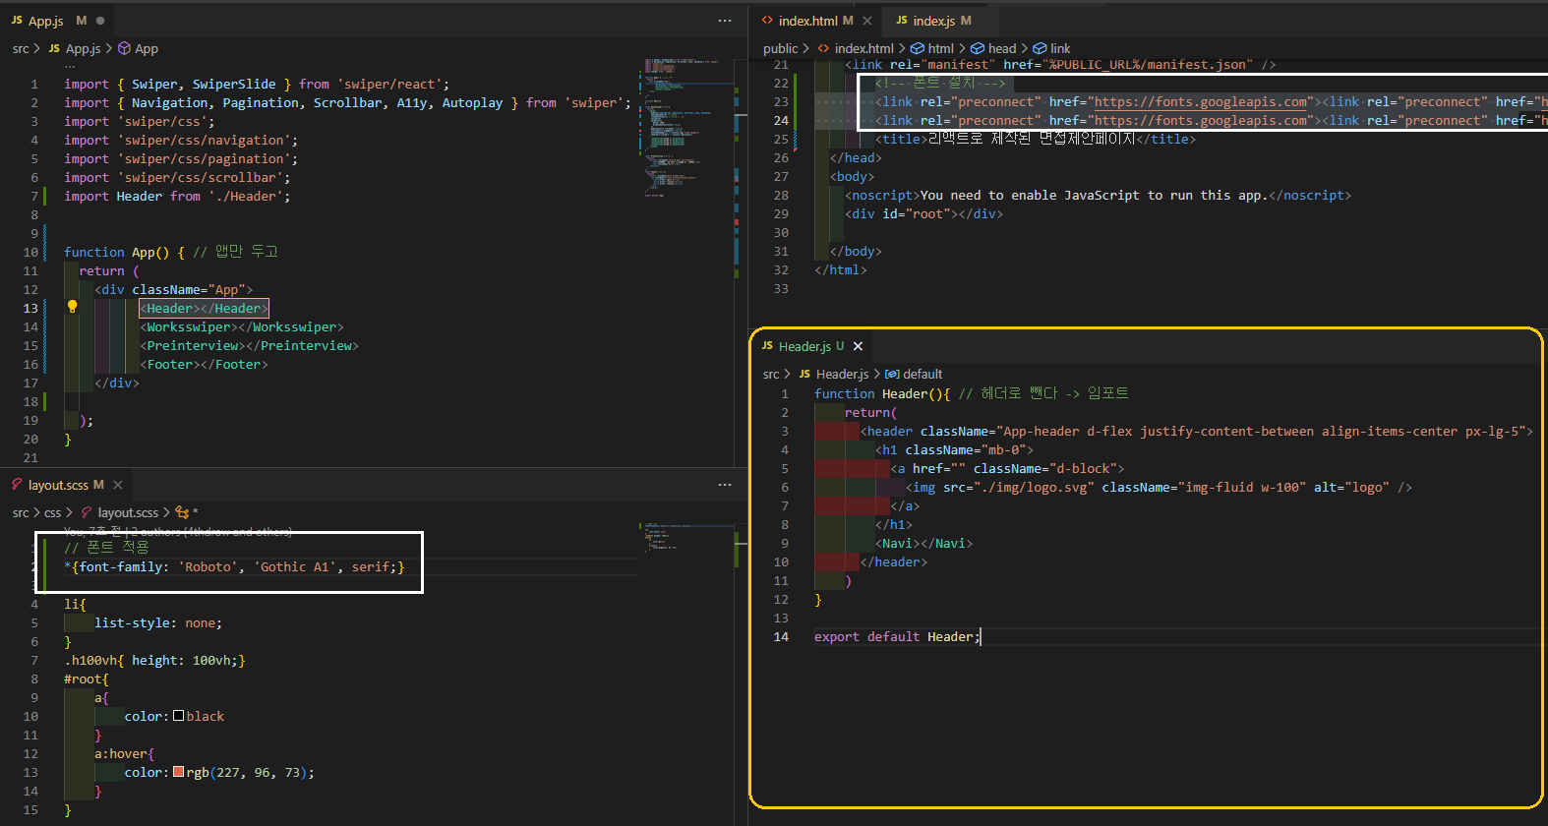Open the css folder breadcrumb for layout.scss
Screen dimensions: 1548x826
(x=52, y=512)
